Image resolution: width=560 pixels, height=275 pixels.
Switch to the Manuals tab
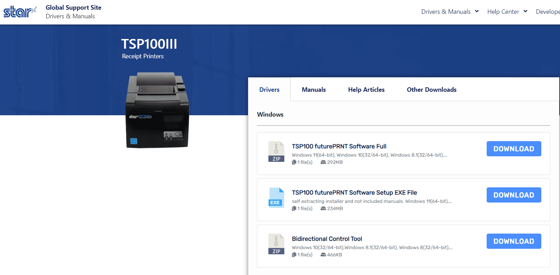pos(313,90)
